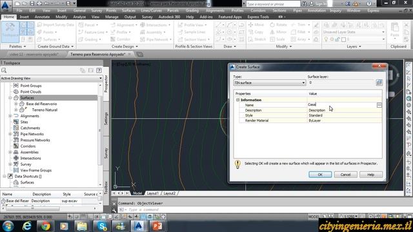Switch to the Settings toolspace tab
This screenshot has width=413, height=232.
106,119
